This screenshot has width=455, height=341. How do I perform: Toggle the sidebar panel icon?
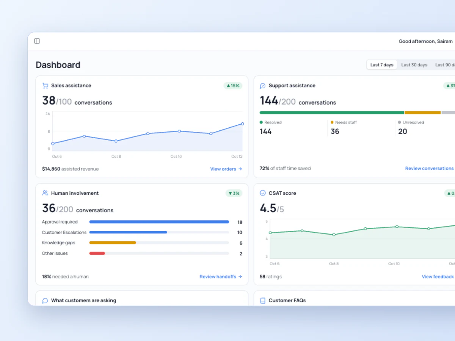pyautogui.click(x=37, y=41)
